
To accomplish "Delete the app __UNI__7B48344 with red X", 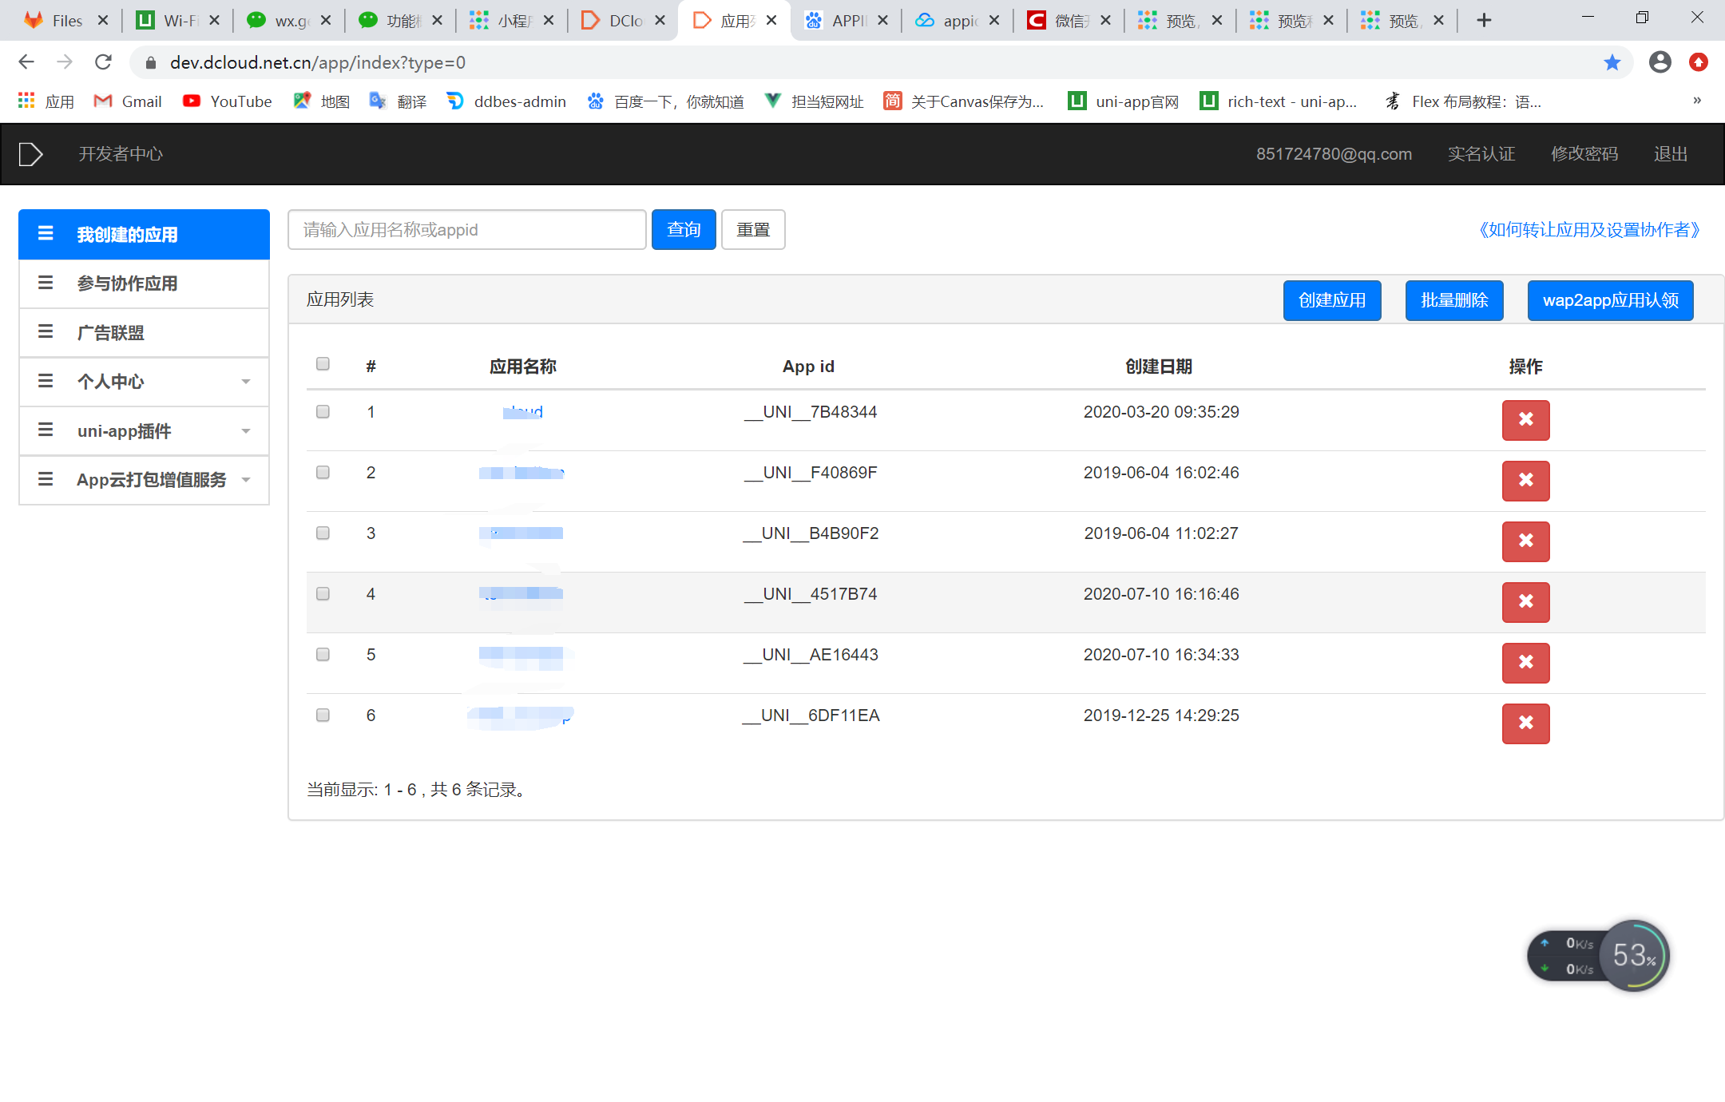I will [1525, 420].
